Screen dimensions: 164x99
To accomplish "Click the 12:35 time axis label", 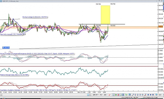I will coord(10,92).
